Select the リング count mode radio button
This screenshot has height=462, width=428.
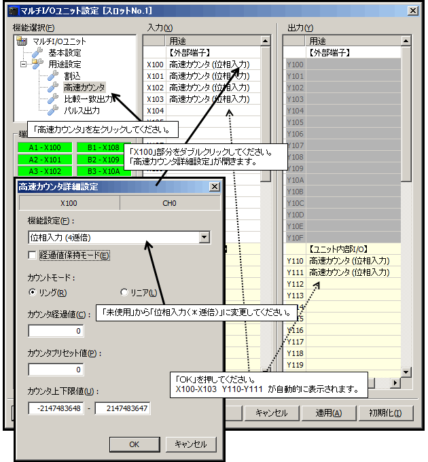pyautogui.click(x=33, y=293)
